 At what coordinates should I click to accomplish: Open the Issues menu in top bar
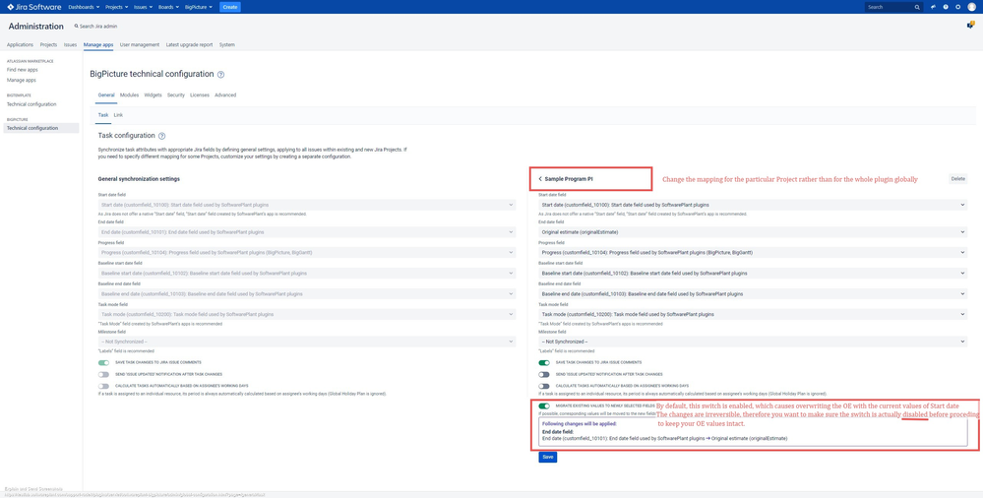pos(144,7)
